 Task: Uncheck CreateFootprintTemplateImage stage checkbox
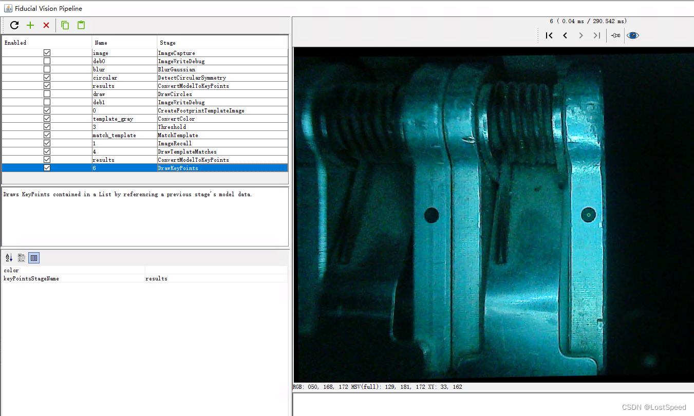click(x=47, y=110)
